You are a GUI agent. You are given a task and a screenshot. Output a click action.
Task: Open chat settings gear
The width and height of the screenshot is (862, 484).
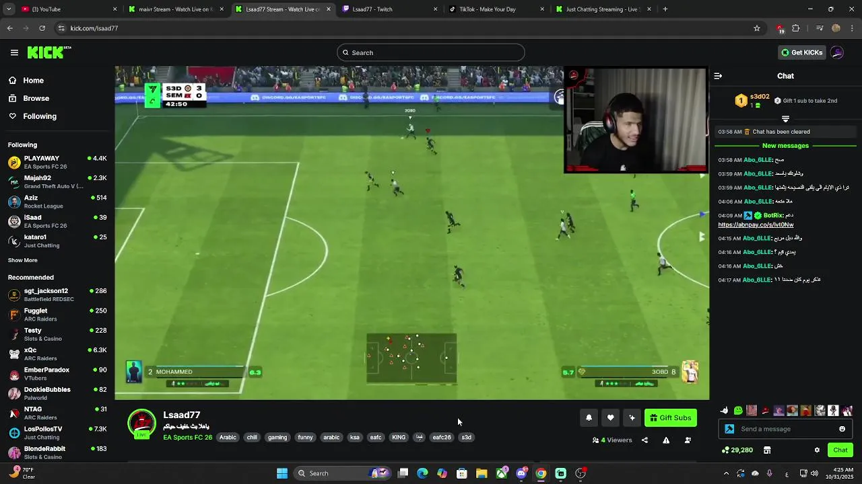[817, 450]
